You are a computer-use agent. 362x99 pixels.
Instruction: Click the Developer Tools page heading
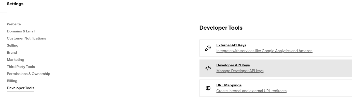(x=221, y=28)
